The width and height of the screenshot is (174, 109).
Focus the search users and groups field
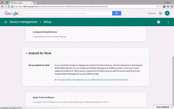[67, 13]
